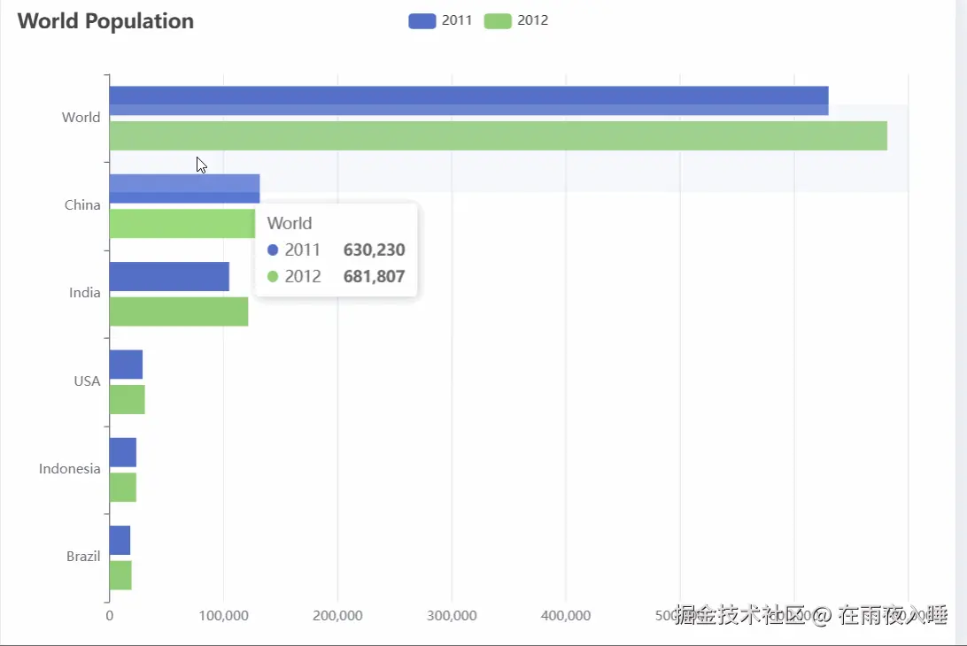Click the Indonesia axis label
The width and height of the screenshot is (967, 646).
69,468
